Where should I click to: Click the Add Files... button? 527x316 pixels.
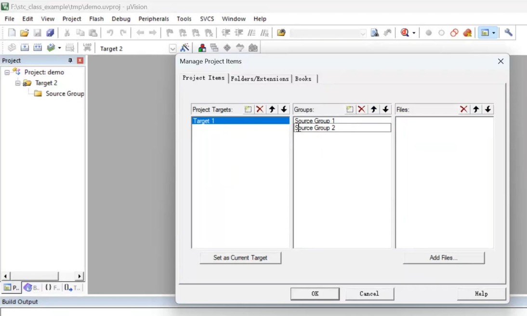pos(443,258)
